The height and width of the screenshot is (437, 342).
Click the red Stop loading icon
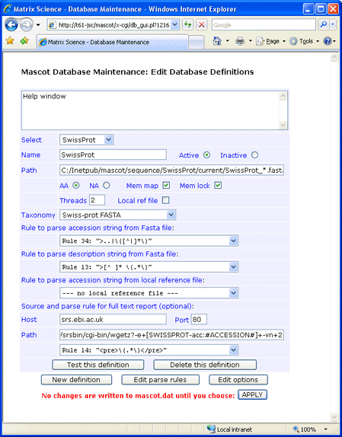coord(201,25)
